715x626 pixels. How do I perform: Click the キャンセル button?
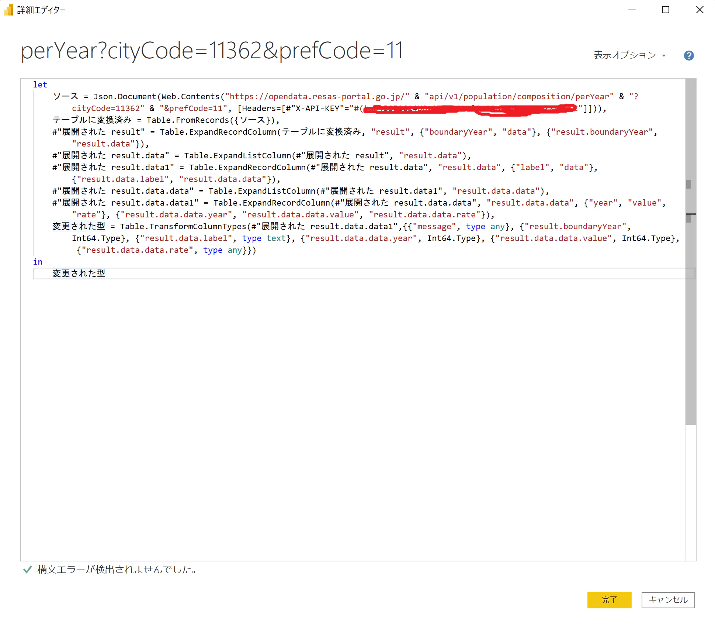tap(668, 600)
